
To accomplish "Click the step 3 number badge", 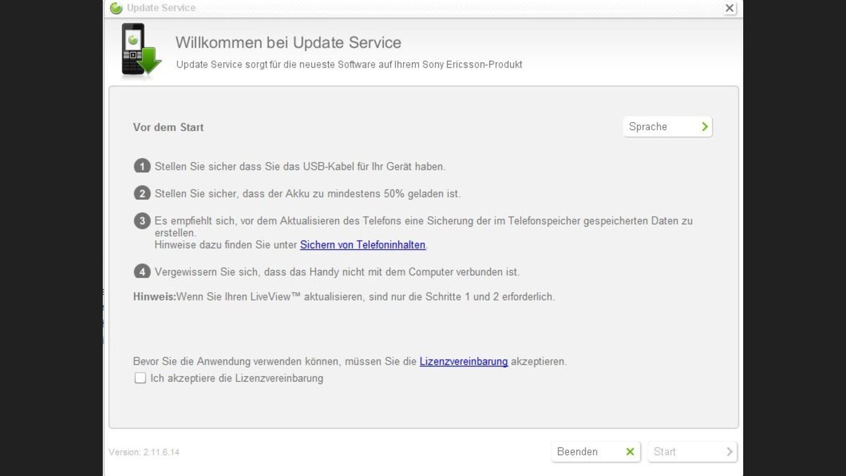I will (x=142, y=221).
